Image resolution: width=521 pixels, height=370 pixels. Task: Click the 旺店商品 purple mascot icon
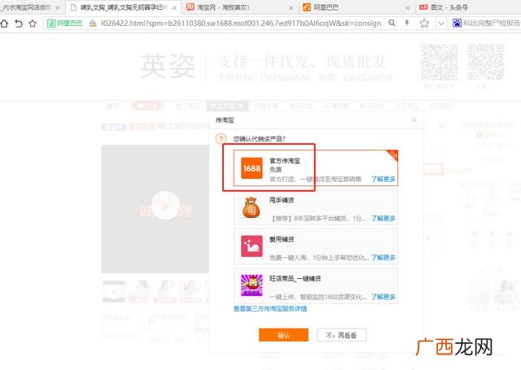click(x=252, y=285)
